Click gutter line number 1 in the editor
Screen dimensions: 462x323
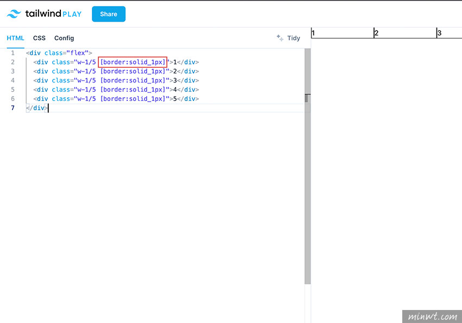pos(13,53)
